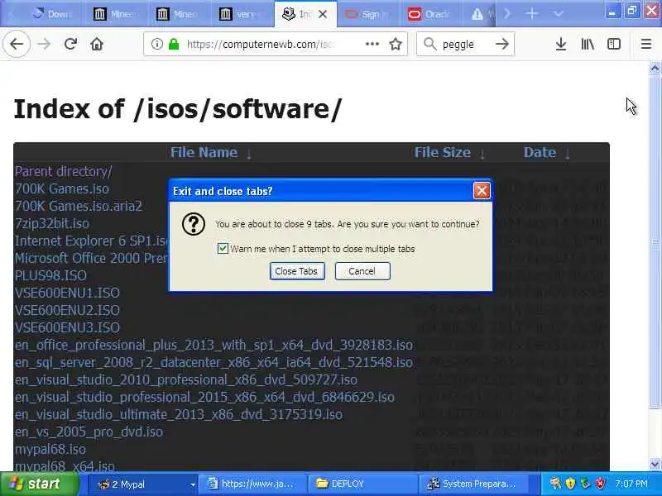Open page actions three-dots menu

click(x=372, y=44)
